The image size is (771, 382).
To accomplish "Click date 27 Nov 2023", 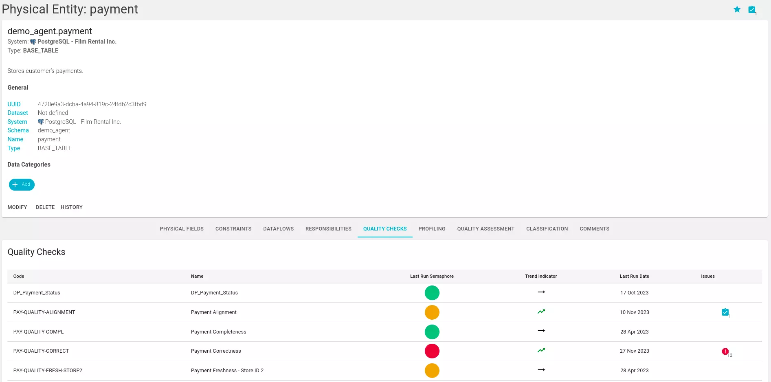I will coord(634,351).
